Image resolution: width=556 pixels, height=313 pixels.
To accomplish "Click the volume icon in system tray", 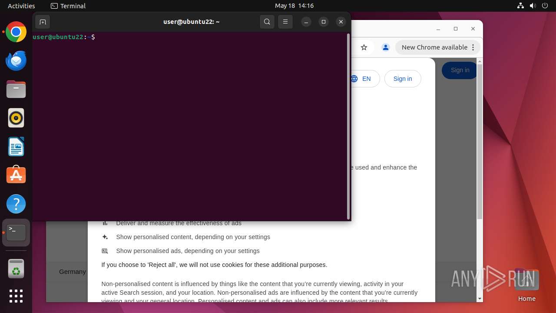I will [x=533, y=6].
